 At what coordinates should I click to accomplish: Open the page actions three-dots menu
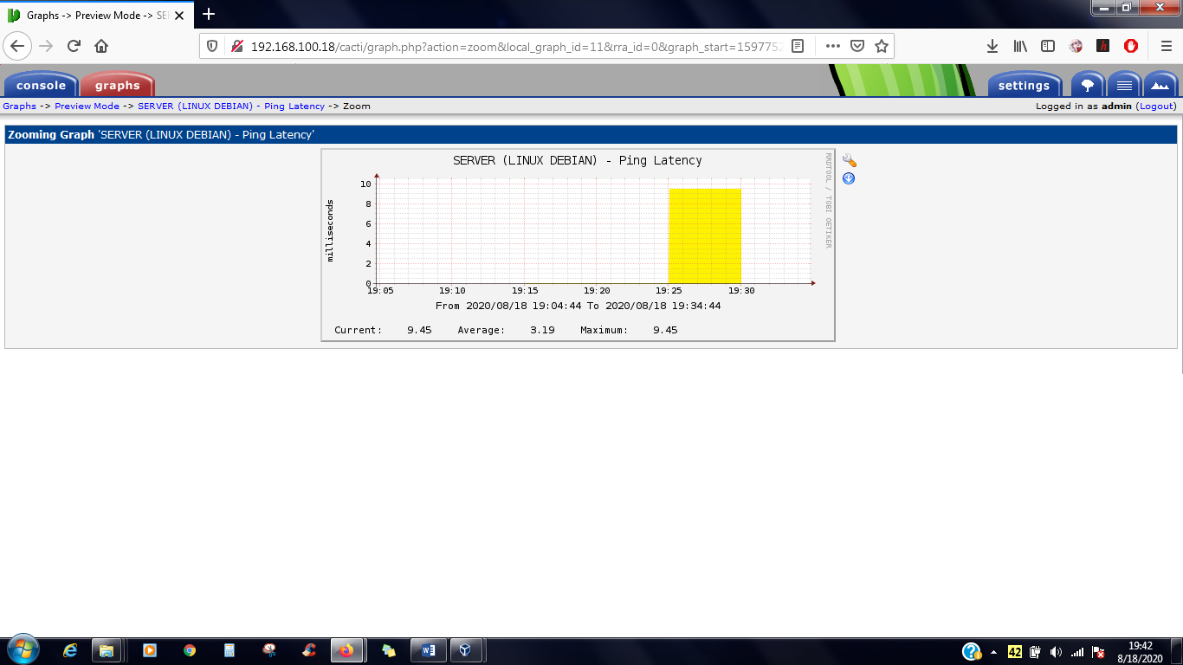point(832,46)
